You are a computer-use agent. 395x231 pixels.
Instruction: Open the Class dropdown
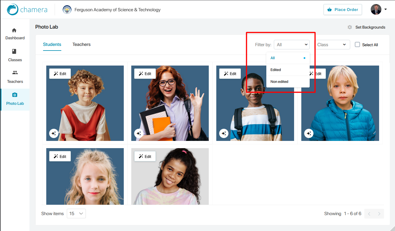coord(333,45)
